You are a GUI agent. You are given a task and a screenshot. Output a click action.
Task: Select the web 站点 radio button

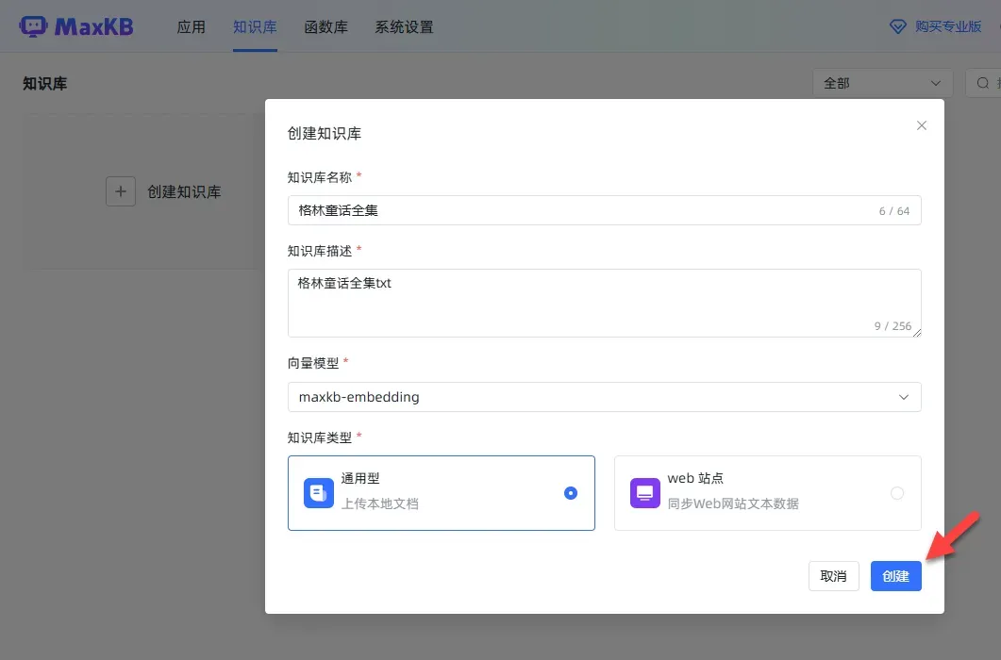(x=897, y=493)
